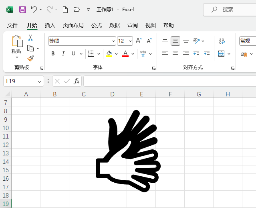The width and height of the screenshot is (256, 208).
Task: Toggle wrap text ab icon
Action: coord(222,41)
